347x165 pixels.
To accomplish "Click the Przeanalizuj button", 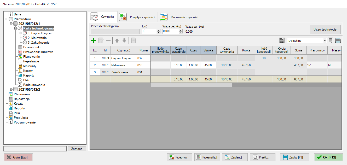I will (x=207, y=157).
